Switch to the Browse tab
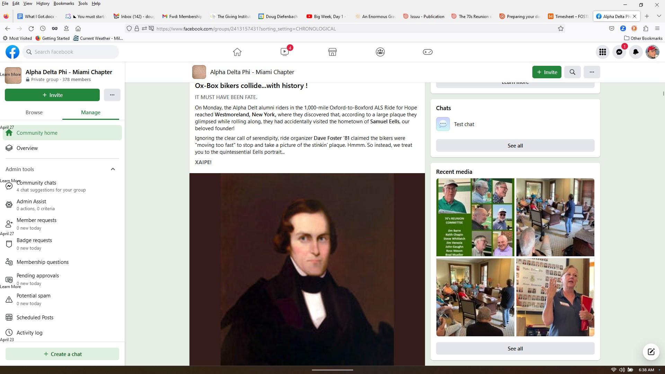This screenshot has height=374, width=665. [x=34, y=113]
